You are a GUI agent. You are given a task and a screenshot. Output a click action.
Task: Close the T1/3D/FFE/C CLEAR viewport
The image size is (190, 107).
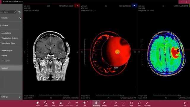point(77,6)
